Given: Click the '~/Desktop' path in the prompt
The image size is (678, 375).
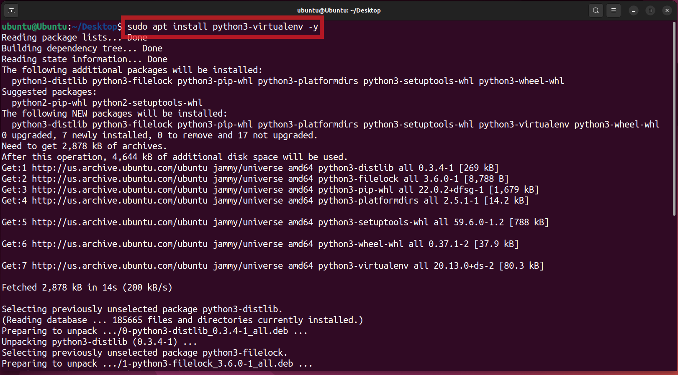Looking at the screenshot, I should (94, 27).
